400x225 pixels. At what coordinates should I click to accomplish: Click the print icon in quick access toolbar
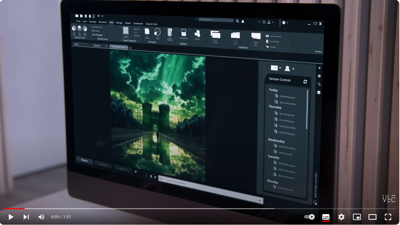pyautogui.click(x=90, y=16)
